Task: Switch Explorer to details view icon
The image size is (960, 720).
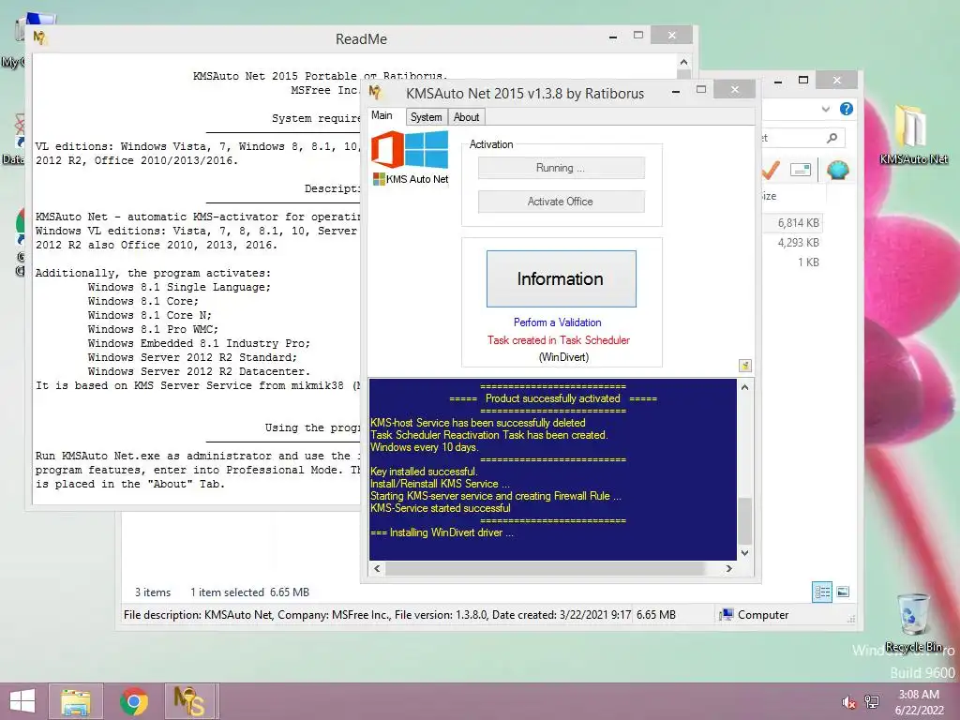Action: pos(821,592)
